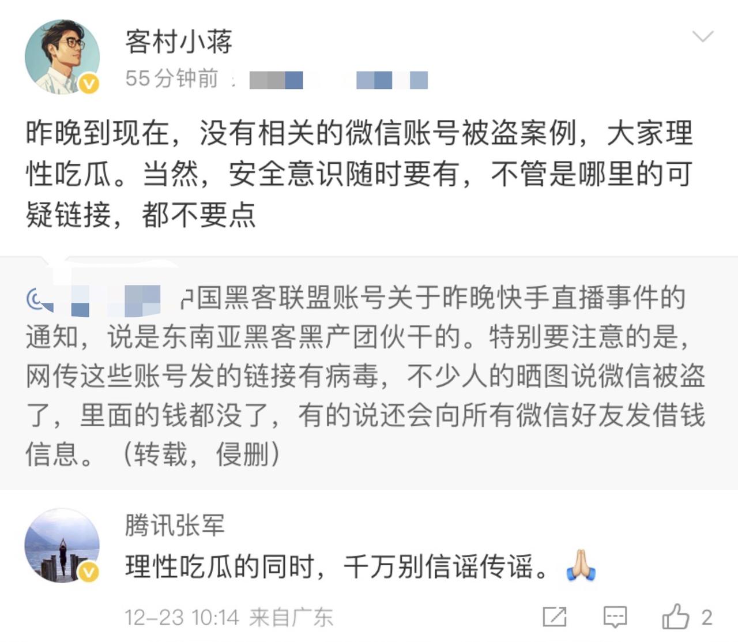Click the comment bubble icon at bottom

pyautogui.click(x=616, y=617)
